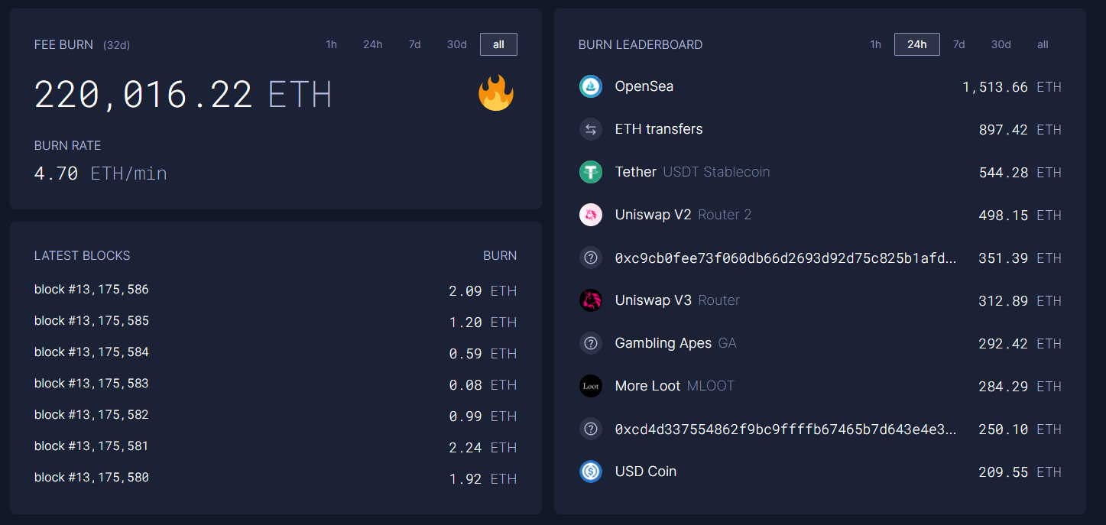Select 7d period in Fee Burn panel

(x=414, y=44)
